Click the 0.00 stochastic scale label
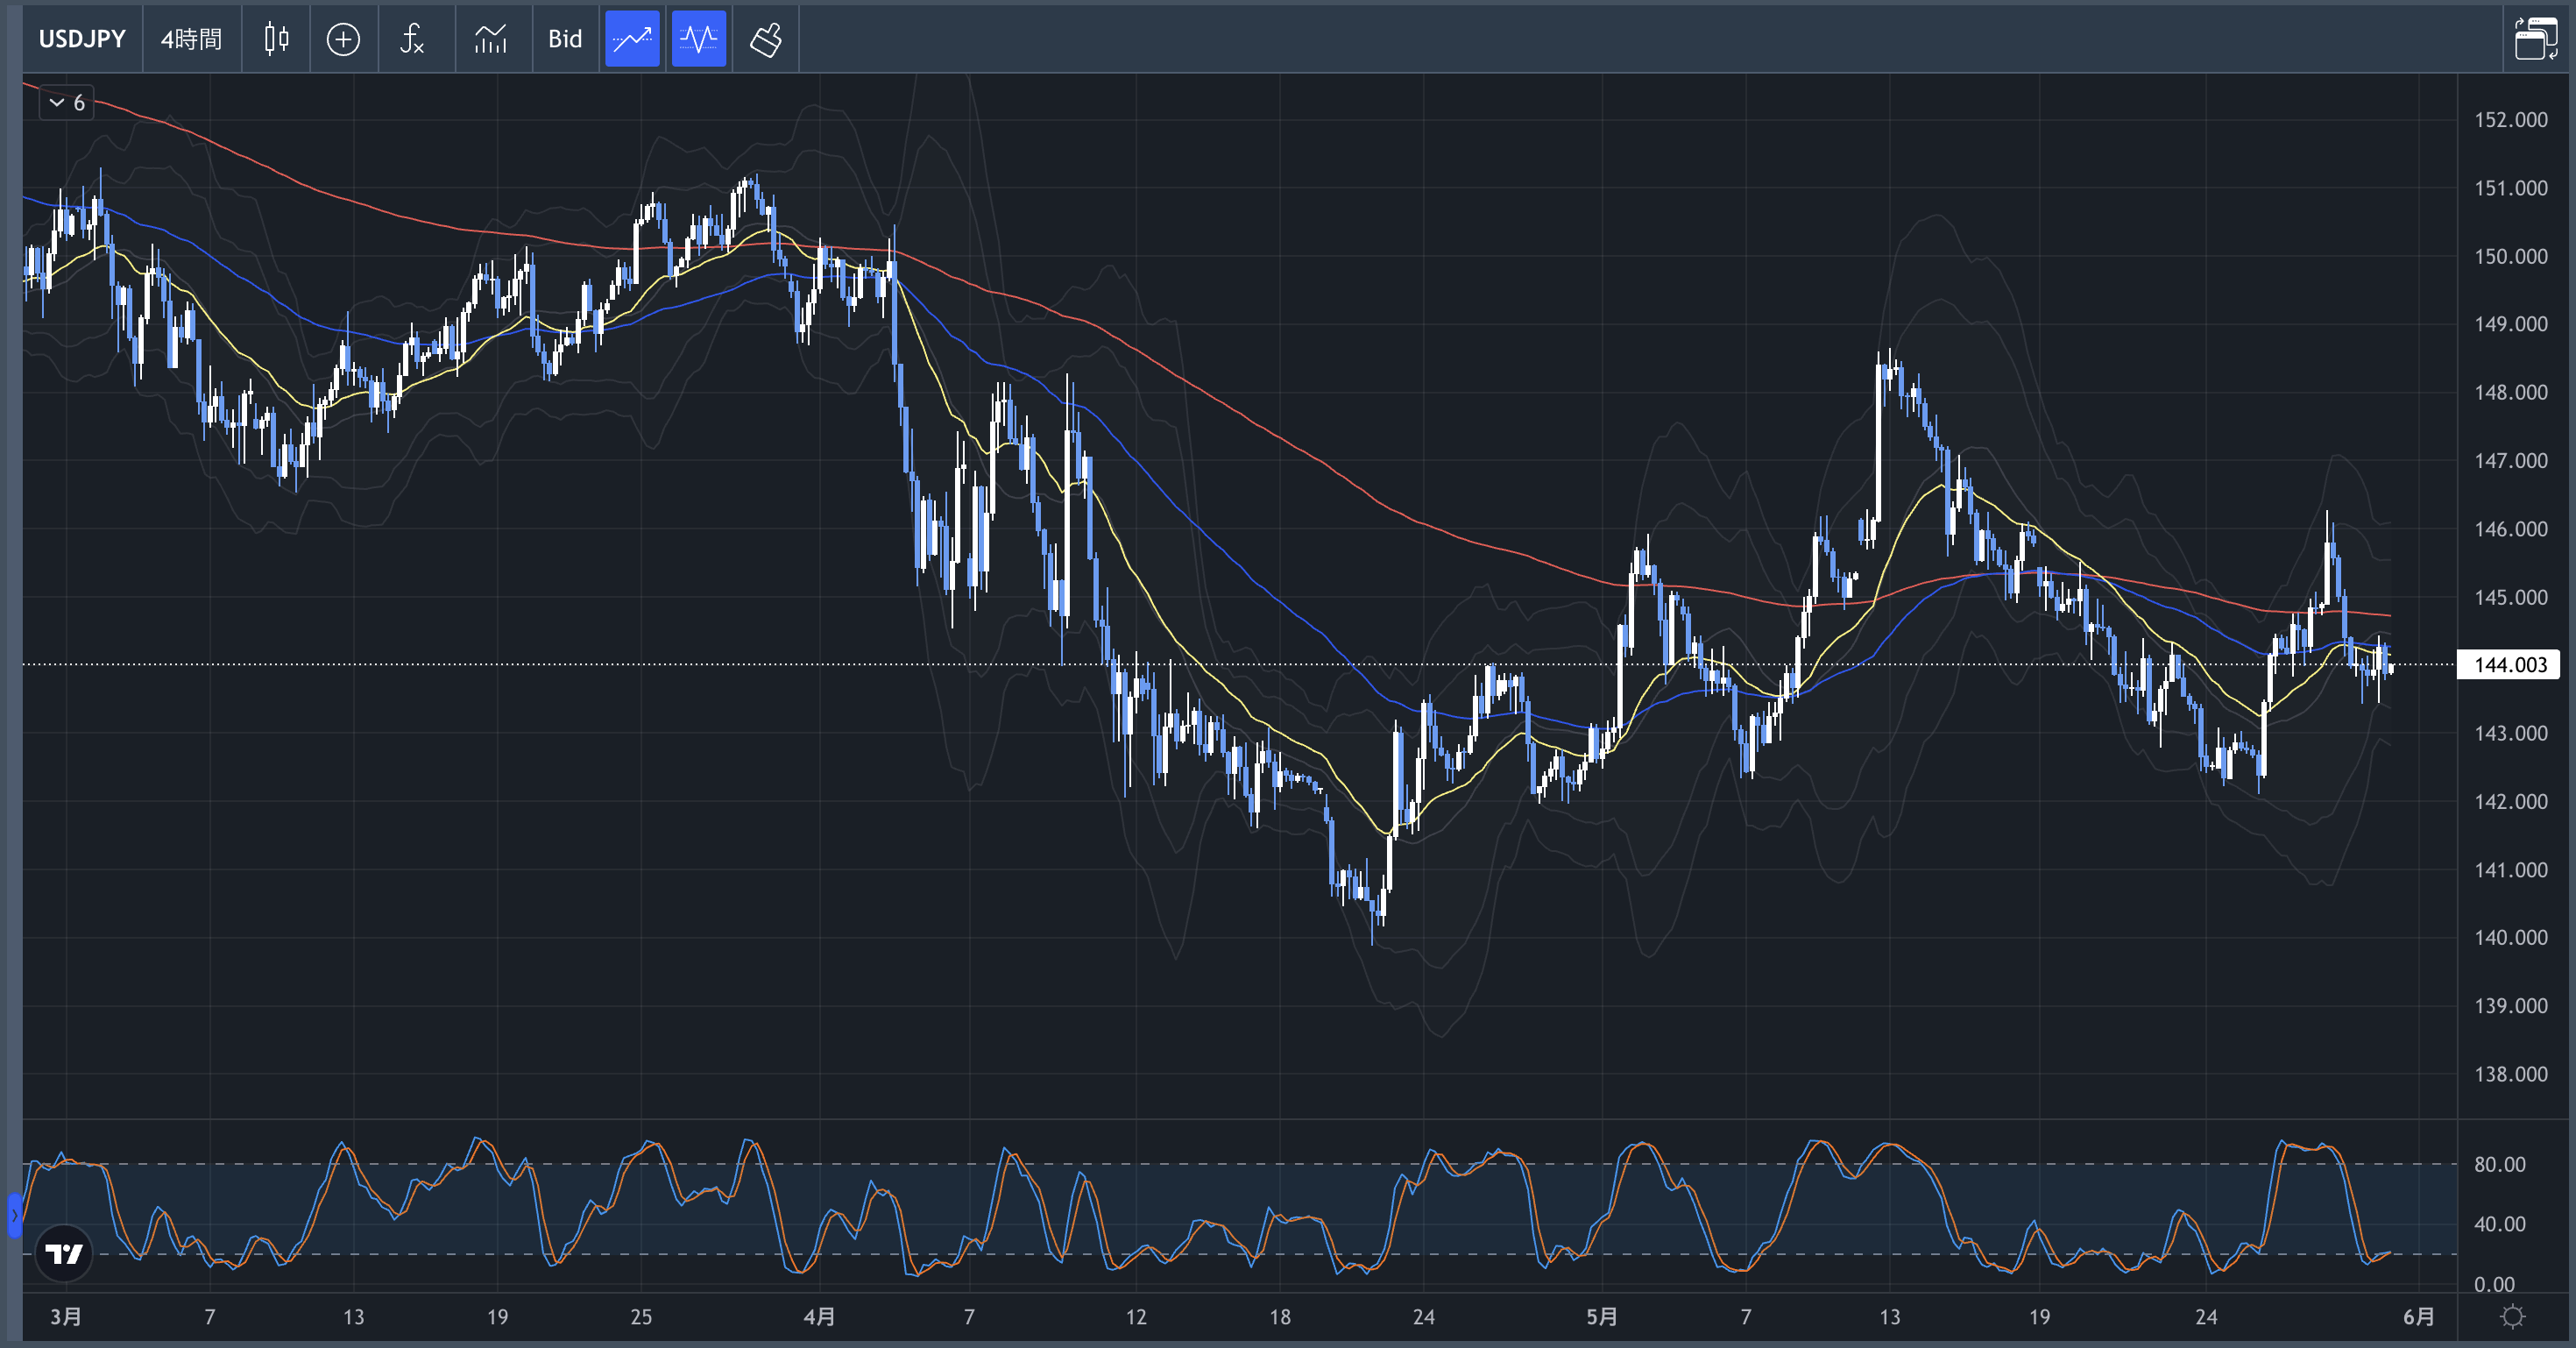 coord(2494,1284)
